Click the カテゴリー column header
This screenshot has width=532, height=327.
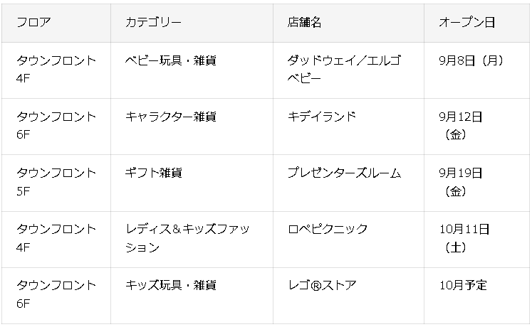point(192,23)
